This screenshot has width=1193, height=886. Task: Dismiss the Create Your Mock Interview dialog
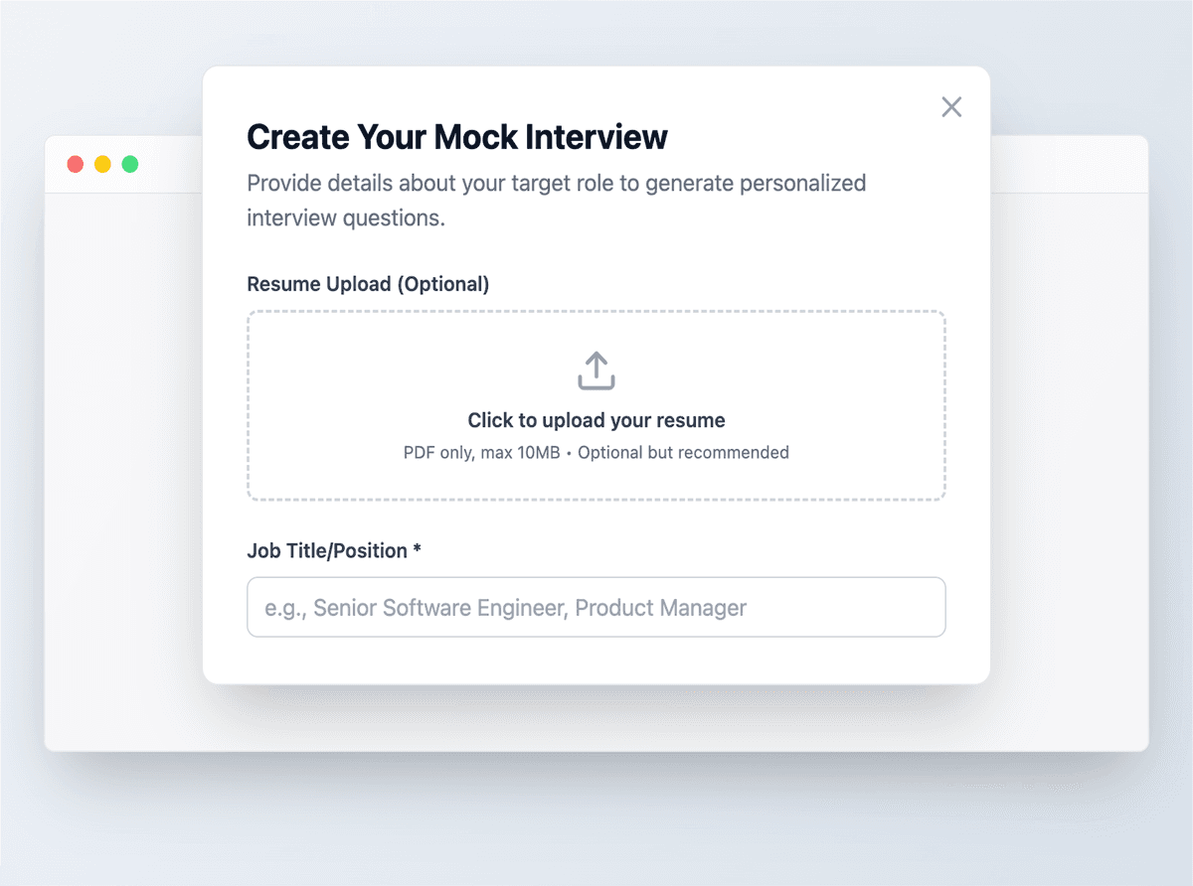pyautogui.click(x=951, y=106)
